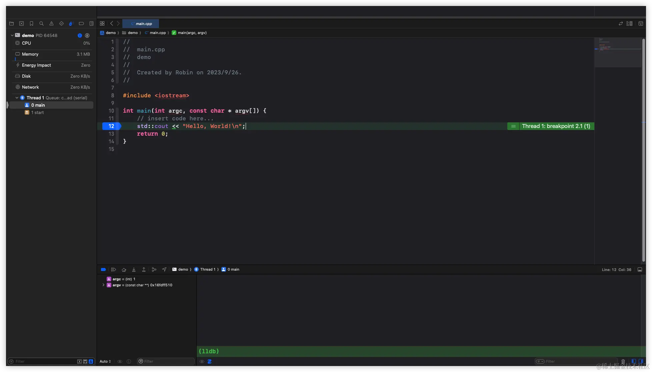The image size is (652, 372).
Task: Open the Find navigator magnifier
Action: (x=41, y=24)
